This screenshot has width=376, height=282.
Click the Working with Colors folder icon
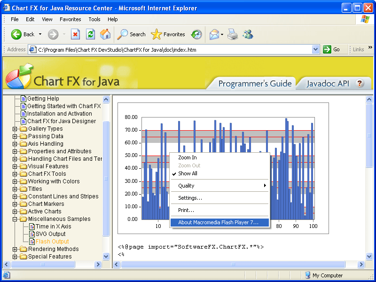point(23,181)
